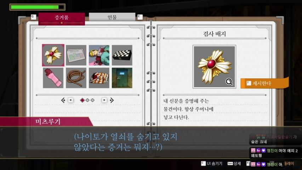
Task: Open the 증거품 evidence tab
Action: pyautogui.click(x=62, y=19)
